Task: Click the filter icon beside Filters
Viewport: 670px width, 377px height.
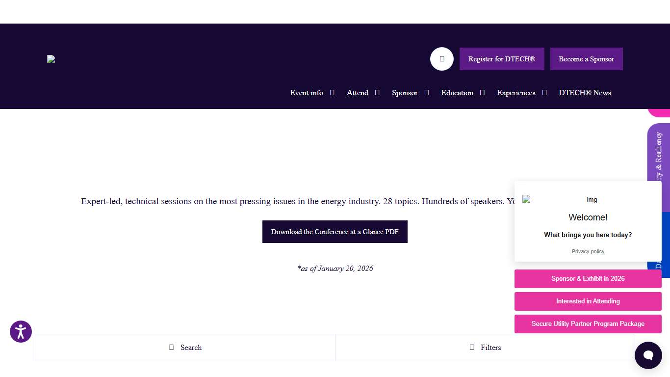Action: point(472,348)
